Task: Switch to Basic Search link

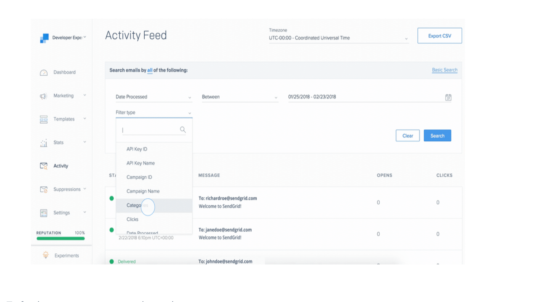Action: click(445, 70)
